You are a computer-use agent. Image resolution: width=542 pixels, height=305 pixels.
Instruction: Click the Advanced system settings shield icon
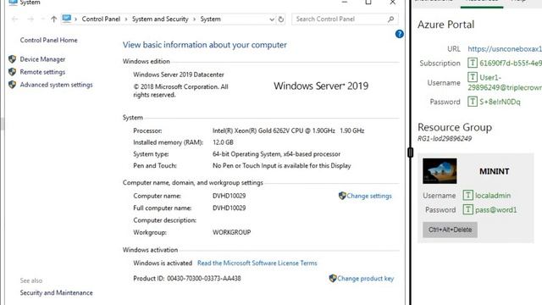pos(13,85)
